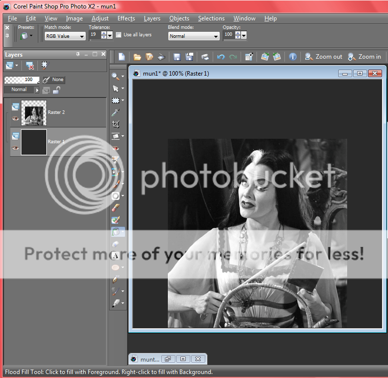Open the Effects menu

click(x=126, y=18)
